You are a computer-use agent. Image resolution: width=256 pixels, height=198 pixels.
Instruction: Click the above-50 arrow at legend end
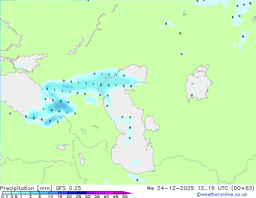click(x=128, y=193)
